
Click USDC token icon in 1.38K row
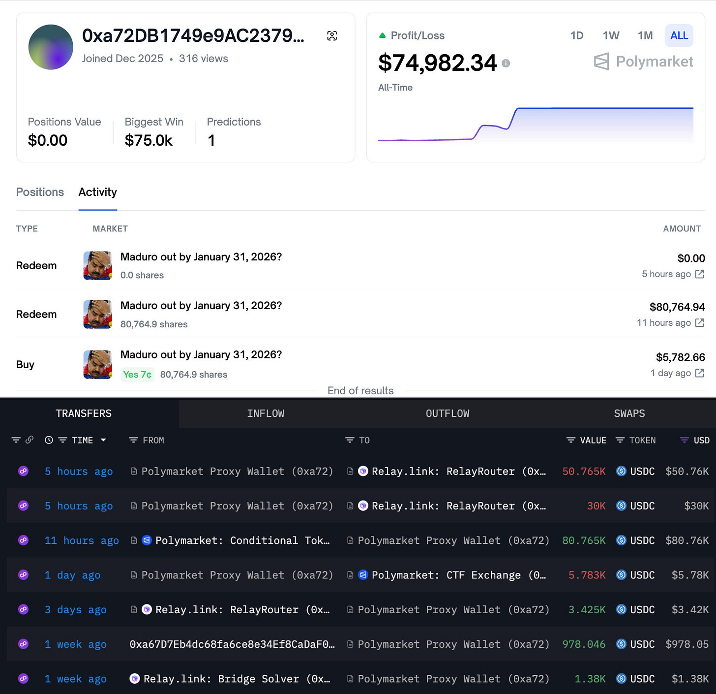pos(621,678)
